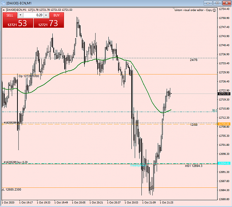Click the sell price tile 12721 53
Image resolution: width=232 pixels, height=207 pixels.
coord(18,23)
